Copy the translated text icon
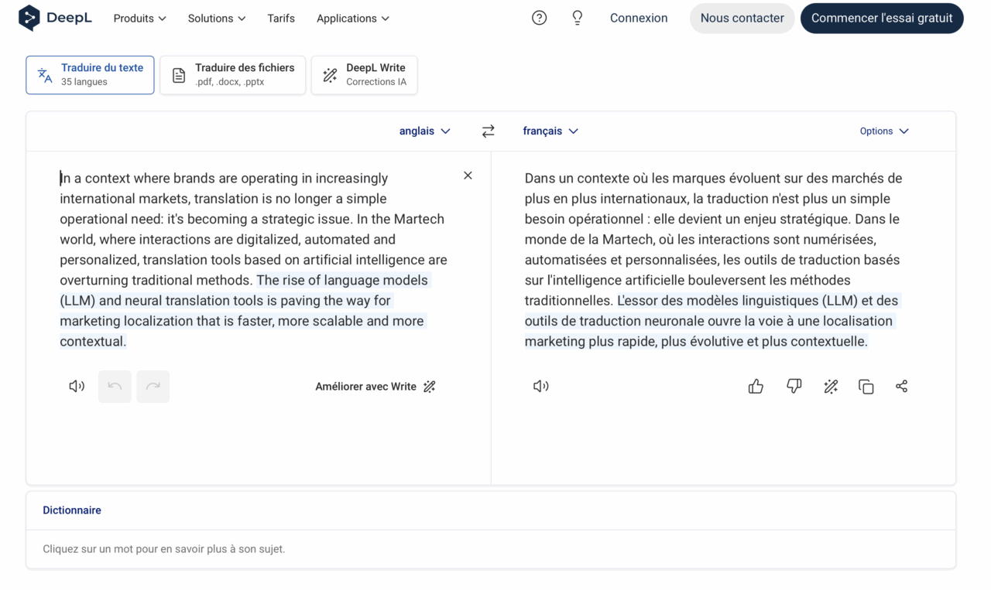991x590 pixels. [x=866, y=387]
